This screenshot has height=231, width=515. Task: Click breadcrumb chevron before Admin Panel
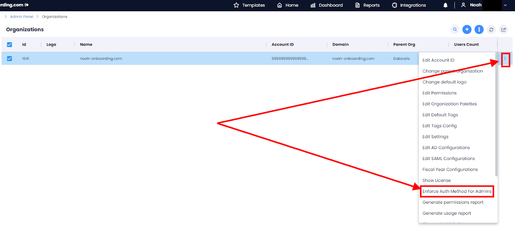[6, 16]
